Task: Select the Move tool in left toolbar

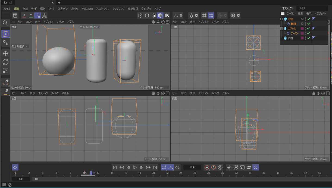Action: click(5, 53)
